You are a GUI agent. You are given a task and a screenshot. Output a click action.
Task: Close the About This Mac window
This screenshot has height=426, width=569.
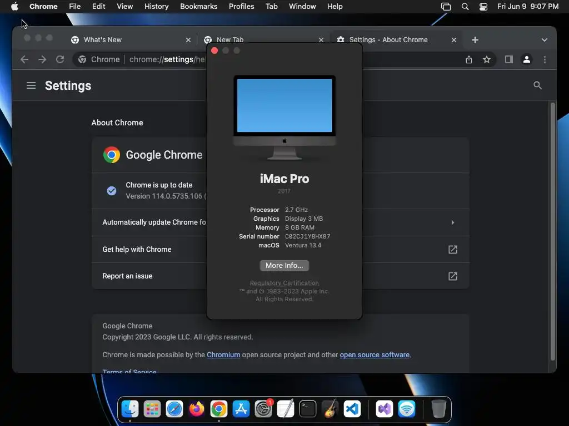pos(214,50)
